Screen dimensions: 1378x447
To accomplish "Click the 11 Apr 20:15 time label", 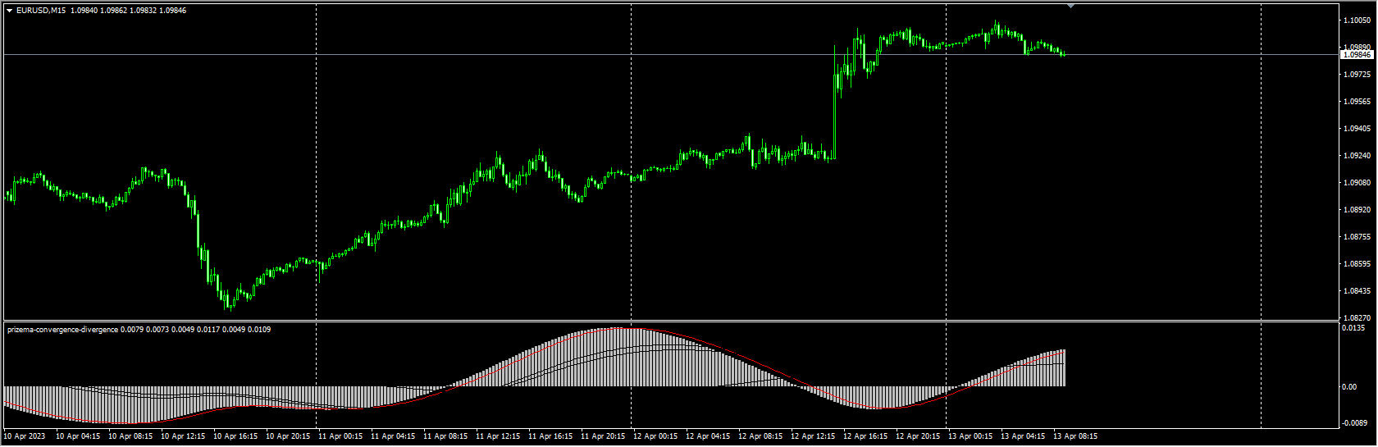I will (603, 436).
